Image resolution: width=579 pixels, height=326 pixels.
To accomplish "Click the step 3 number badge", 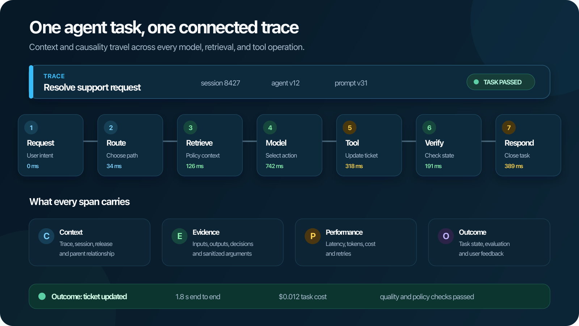I will [190, 128].
